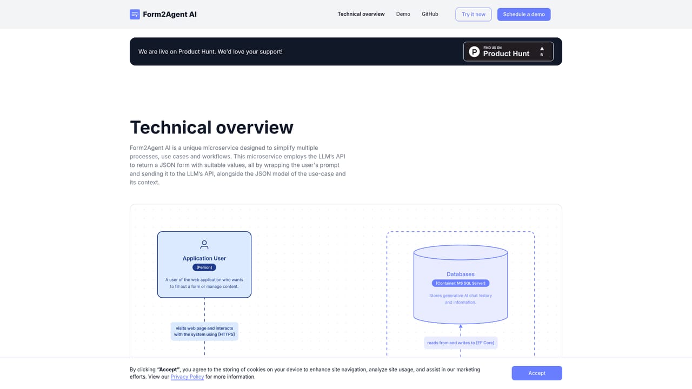
Task: Click the Form2Agent AI brand name
Action: pos(170,15)
